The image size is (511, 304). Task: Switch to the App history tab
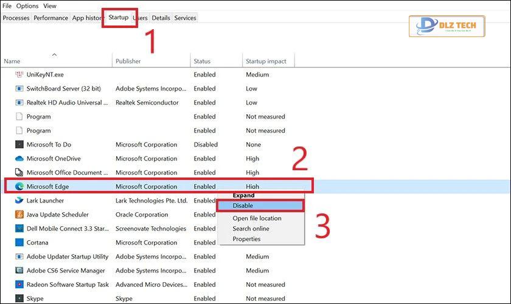pyautogui.click(x=86, y=18)
